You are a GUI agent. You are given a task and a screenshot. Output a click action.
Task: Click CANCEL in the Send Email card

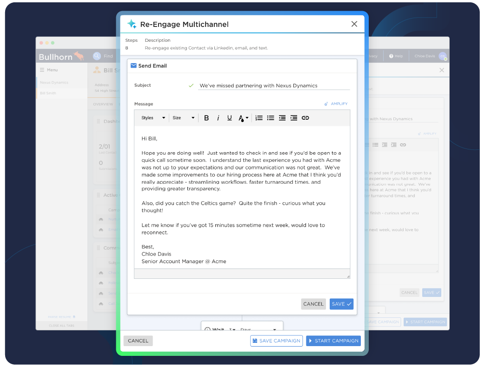pyautogui.click(x=313, y=304)
